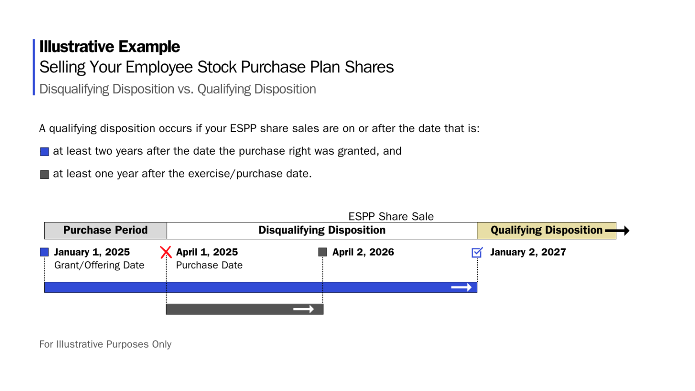Click the 'Purchase Date' caption under April 1

pos(209,265)
